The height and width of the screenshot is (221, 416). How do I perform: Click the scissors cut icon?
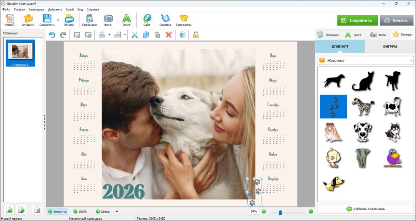[134, 35]
